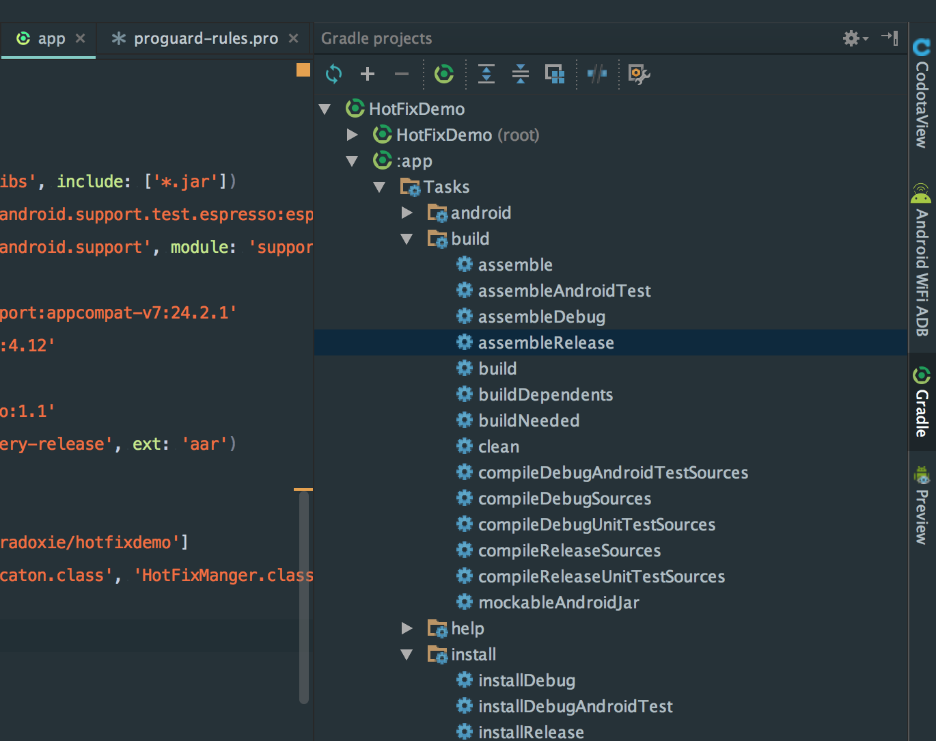Open Android WiFi ADB side panel

[922, 261]
